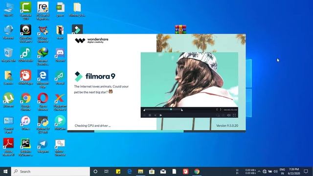Image resolution: width=313 pixels, height=176 pixels.
Task: Open the blank document taskbar icon
Action: 174,172
